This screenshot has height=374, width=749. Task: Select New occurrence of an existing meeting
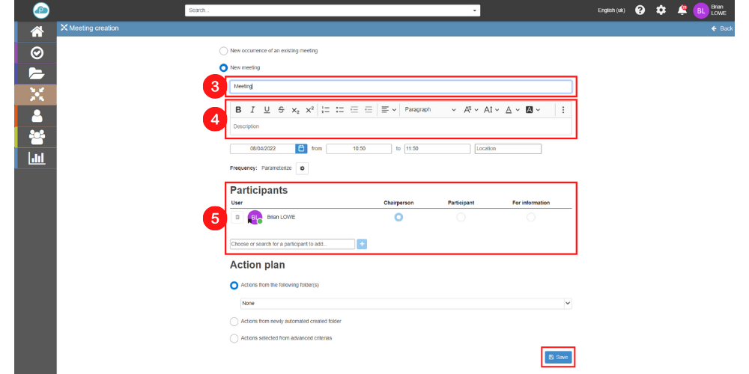pos(223,51)
